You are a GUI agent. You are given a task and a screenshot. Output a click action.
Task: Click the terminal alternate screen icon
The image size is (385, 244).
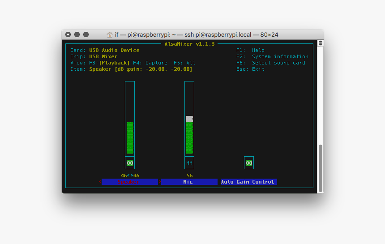tap(320, 43)
